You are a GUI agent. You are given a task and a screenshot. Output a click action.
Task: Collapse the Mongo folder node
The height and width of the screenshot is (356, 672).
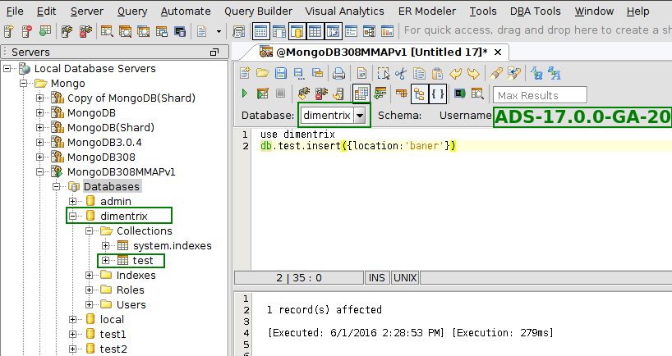tap(24, 83)
